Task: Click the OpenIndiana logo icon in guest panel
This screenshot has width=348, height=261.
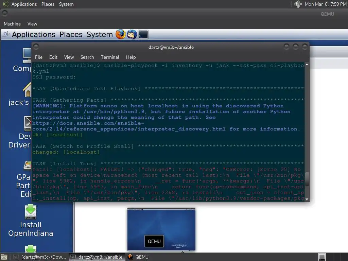Action: tap(6, 34)
